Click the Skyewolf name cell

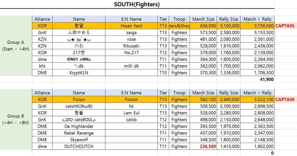[x=79, y=140]
